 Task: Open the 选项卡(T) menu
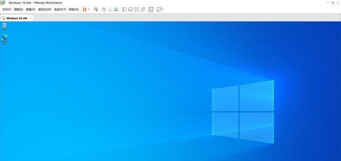point(60,10)
